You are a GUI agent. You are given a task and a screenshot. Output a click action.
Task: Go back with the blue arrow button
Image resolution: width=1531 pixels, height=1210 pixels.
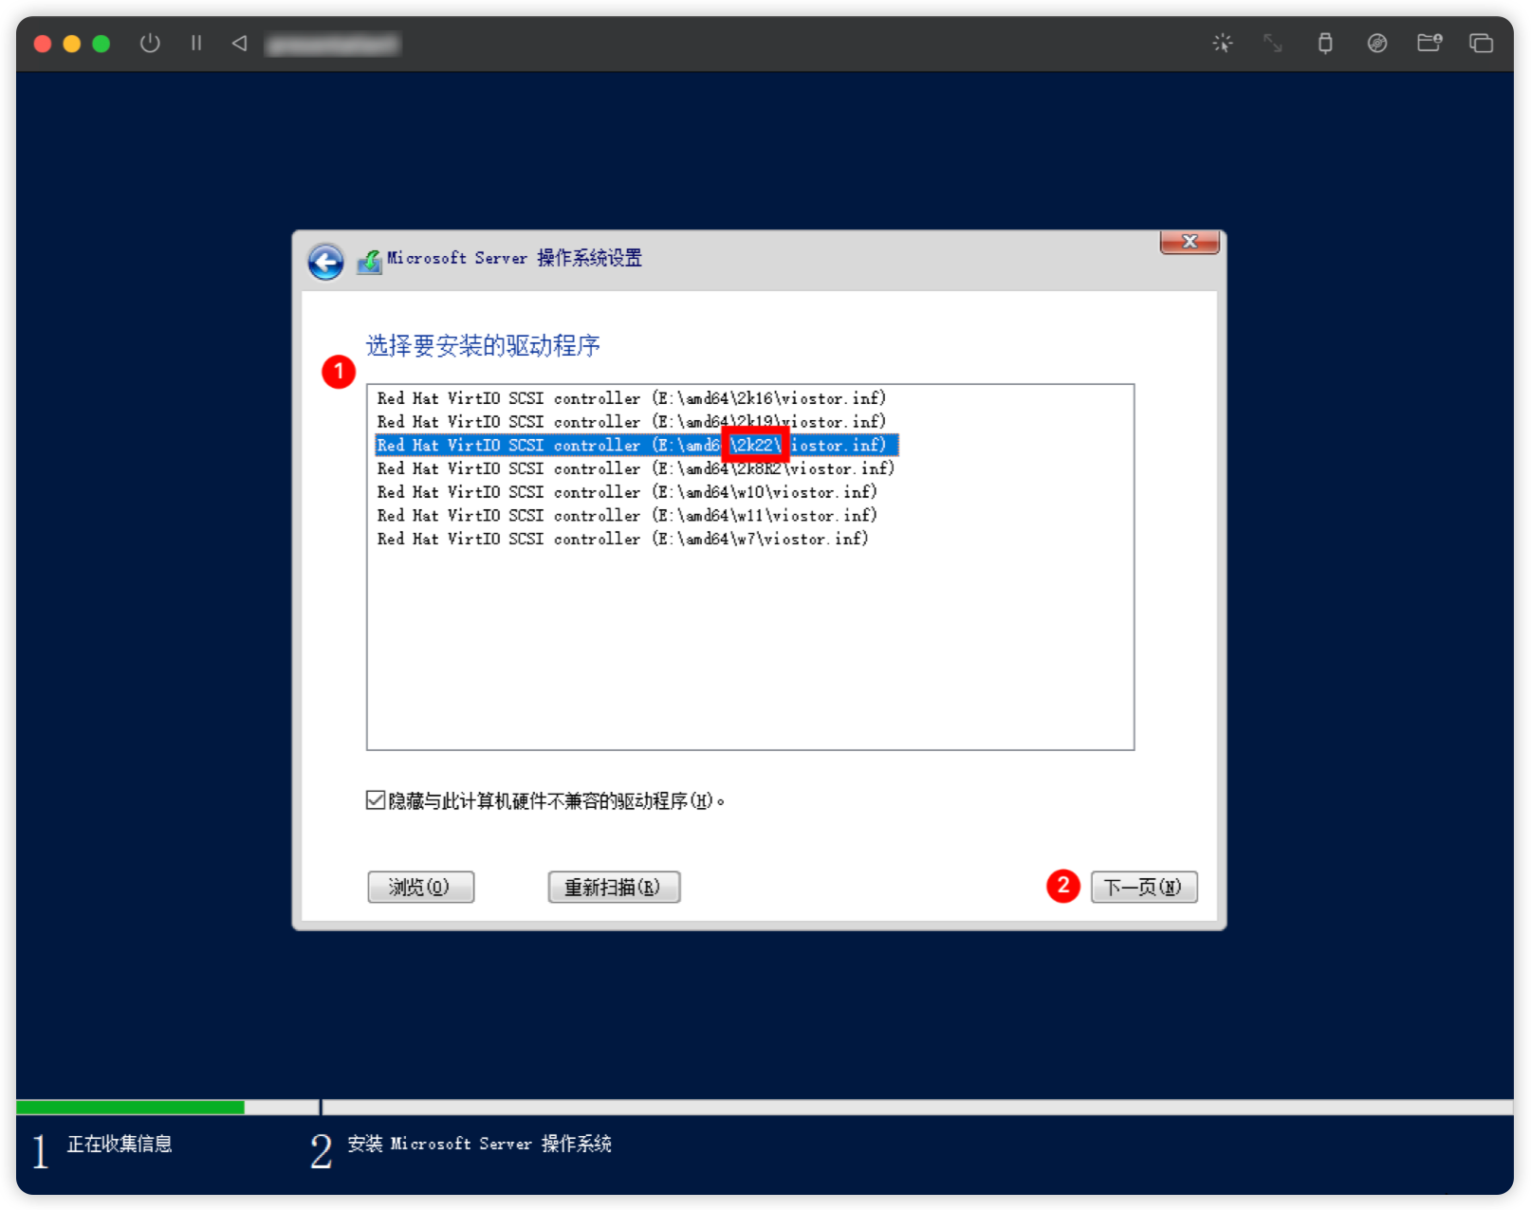tap(325, 263)
